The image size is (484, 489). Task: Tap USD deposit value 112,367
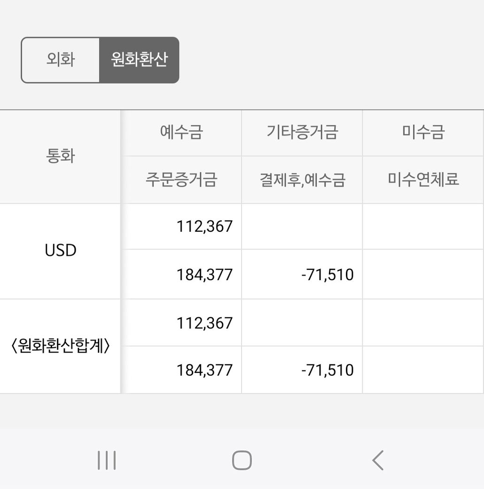click(x=204, y=226)
